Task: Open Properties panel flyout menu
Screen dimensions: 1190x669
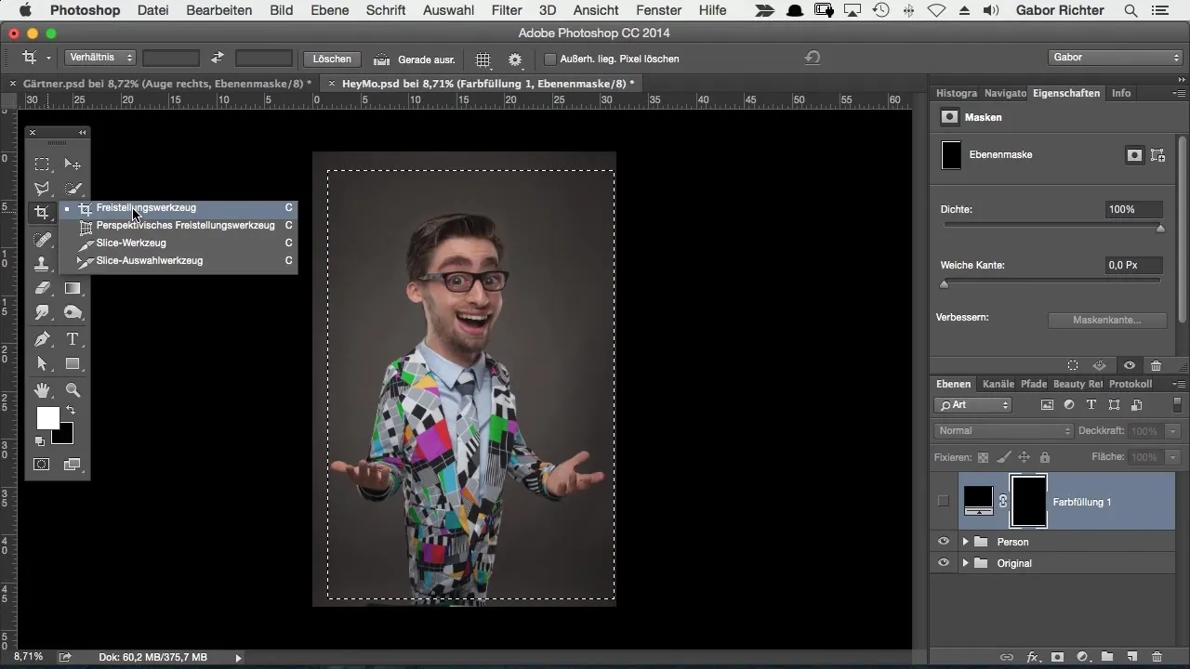Action: tap(1179, 94)
